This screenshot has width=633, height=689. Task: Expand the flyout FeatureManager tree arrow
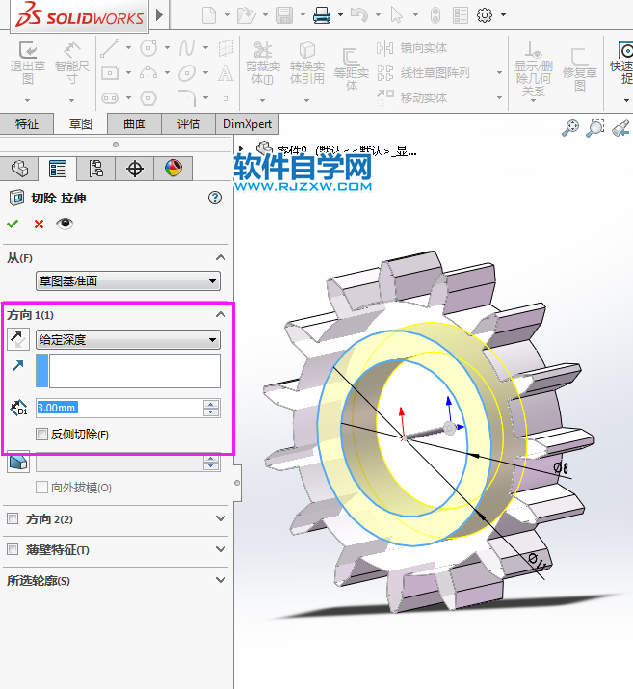(241, 148)
